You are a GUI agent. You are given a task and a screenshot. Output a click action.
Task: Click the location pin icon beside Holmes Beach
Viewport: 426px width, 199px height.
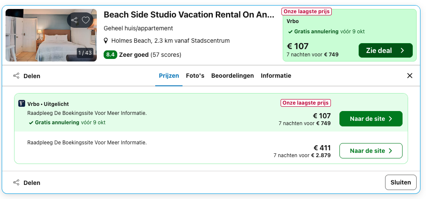(x=106, y=41)
